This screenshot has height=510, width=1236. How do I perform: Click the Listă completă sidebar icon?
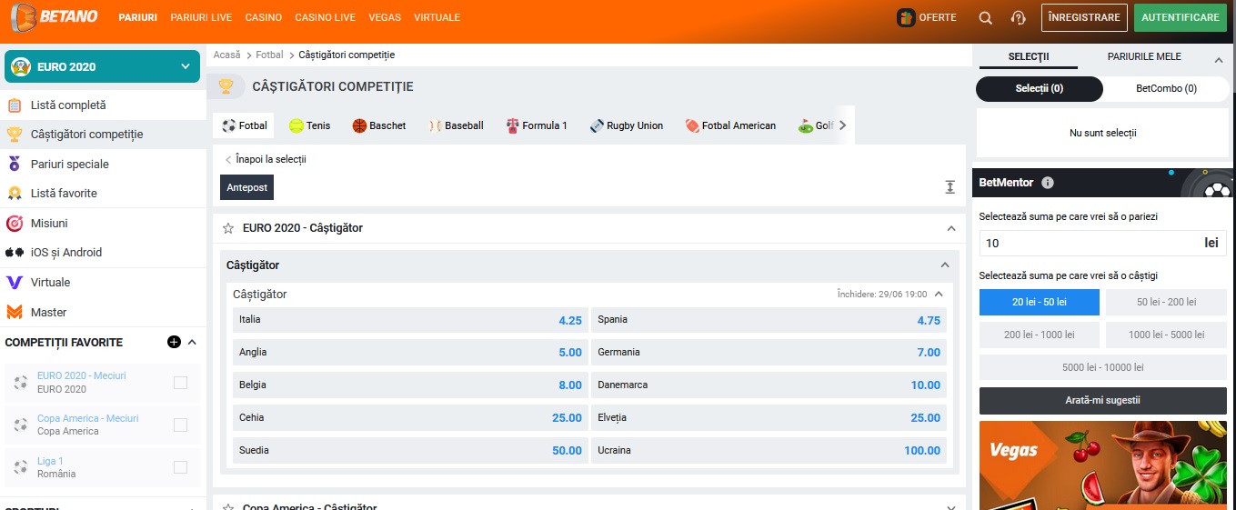coord(15,105)
